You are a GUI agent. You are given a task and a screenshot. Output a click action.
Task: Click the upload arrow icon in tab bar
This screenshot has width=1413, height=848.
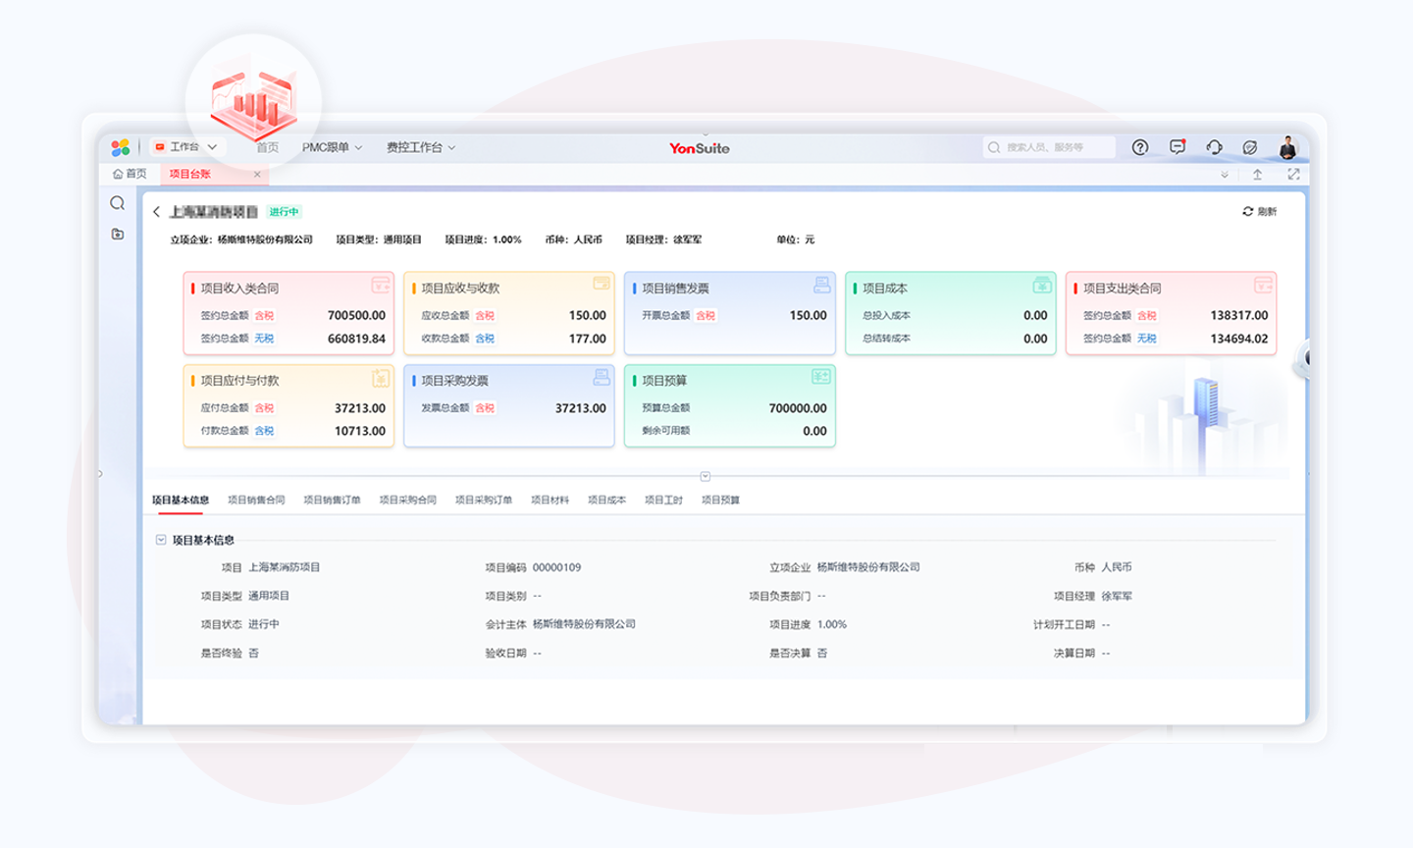tap(1257, 175)
